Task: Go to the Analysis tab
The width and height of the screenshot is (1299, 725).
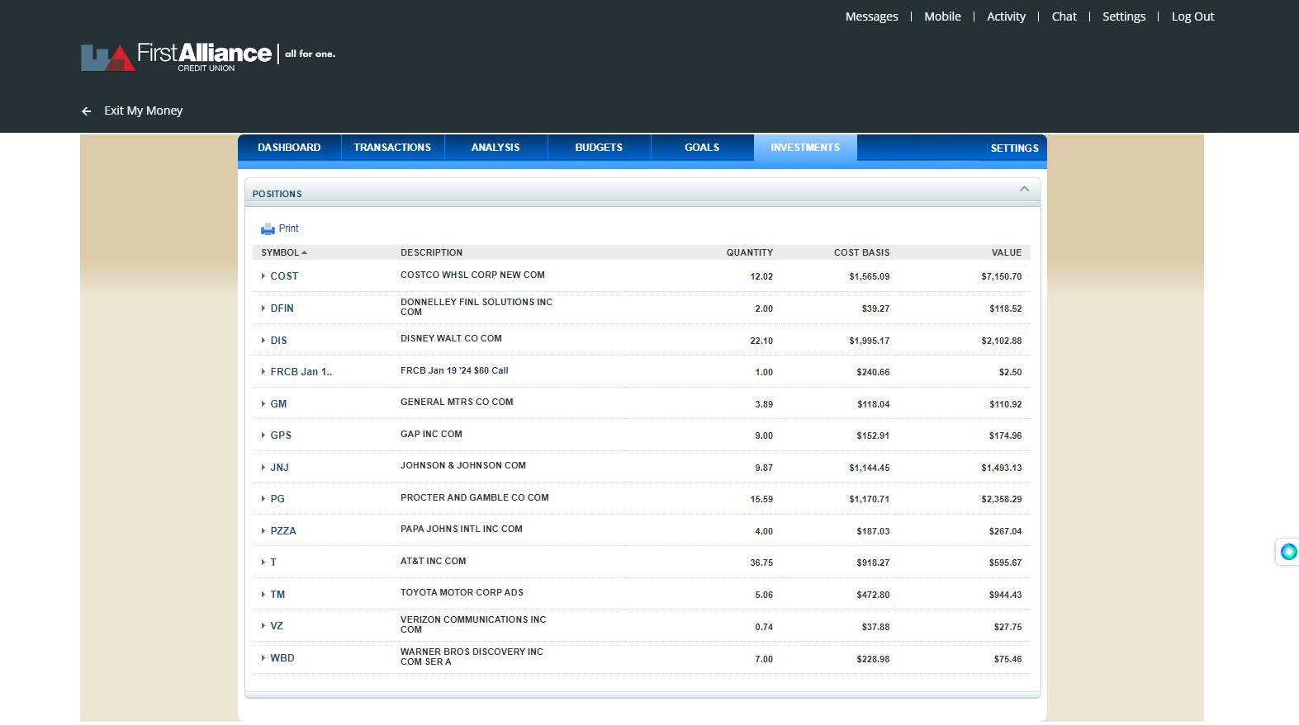Action: tap(495, 148)
